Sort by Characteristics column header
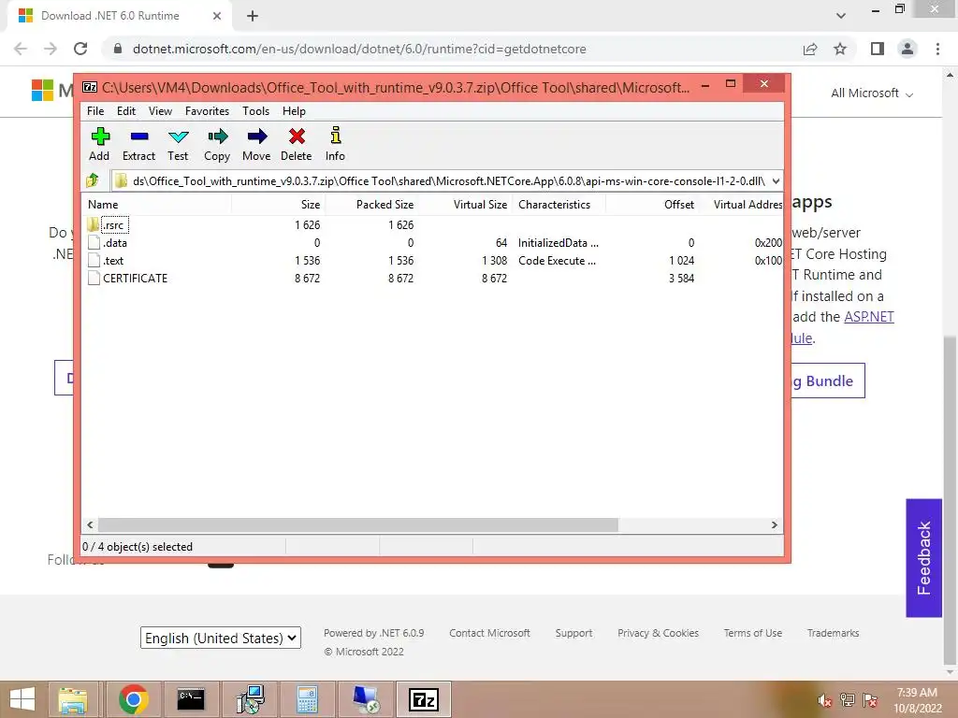 559,205
